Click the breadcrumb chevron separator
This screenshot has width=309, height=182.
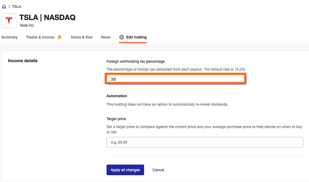point(10,7)
